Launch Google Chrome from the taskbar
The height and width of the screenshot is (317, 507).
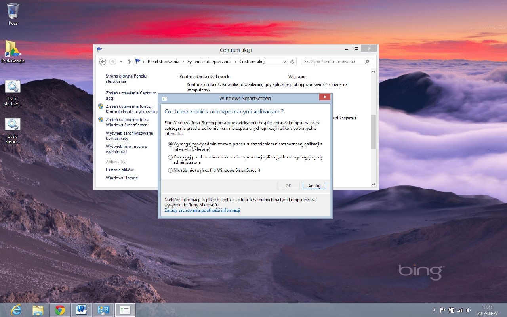[60, 310]
